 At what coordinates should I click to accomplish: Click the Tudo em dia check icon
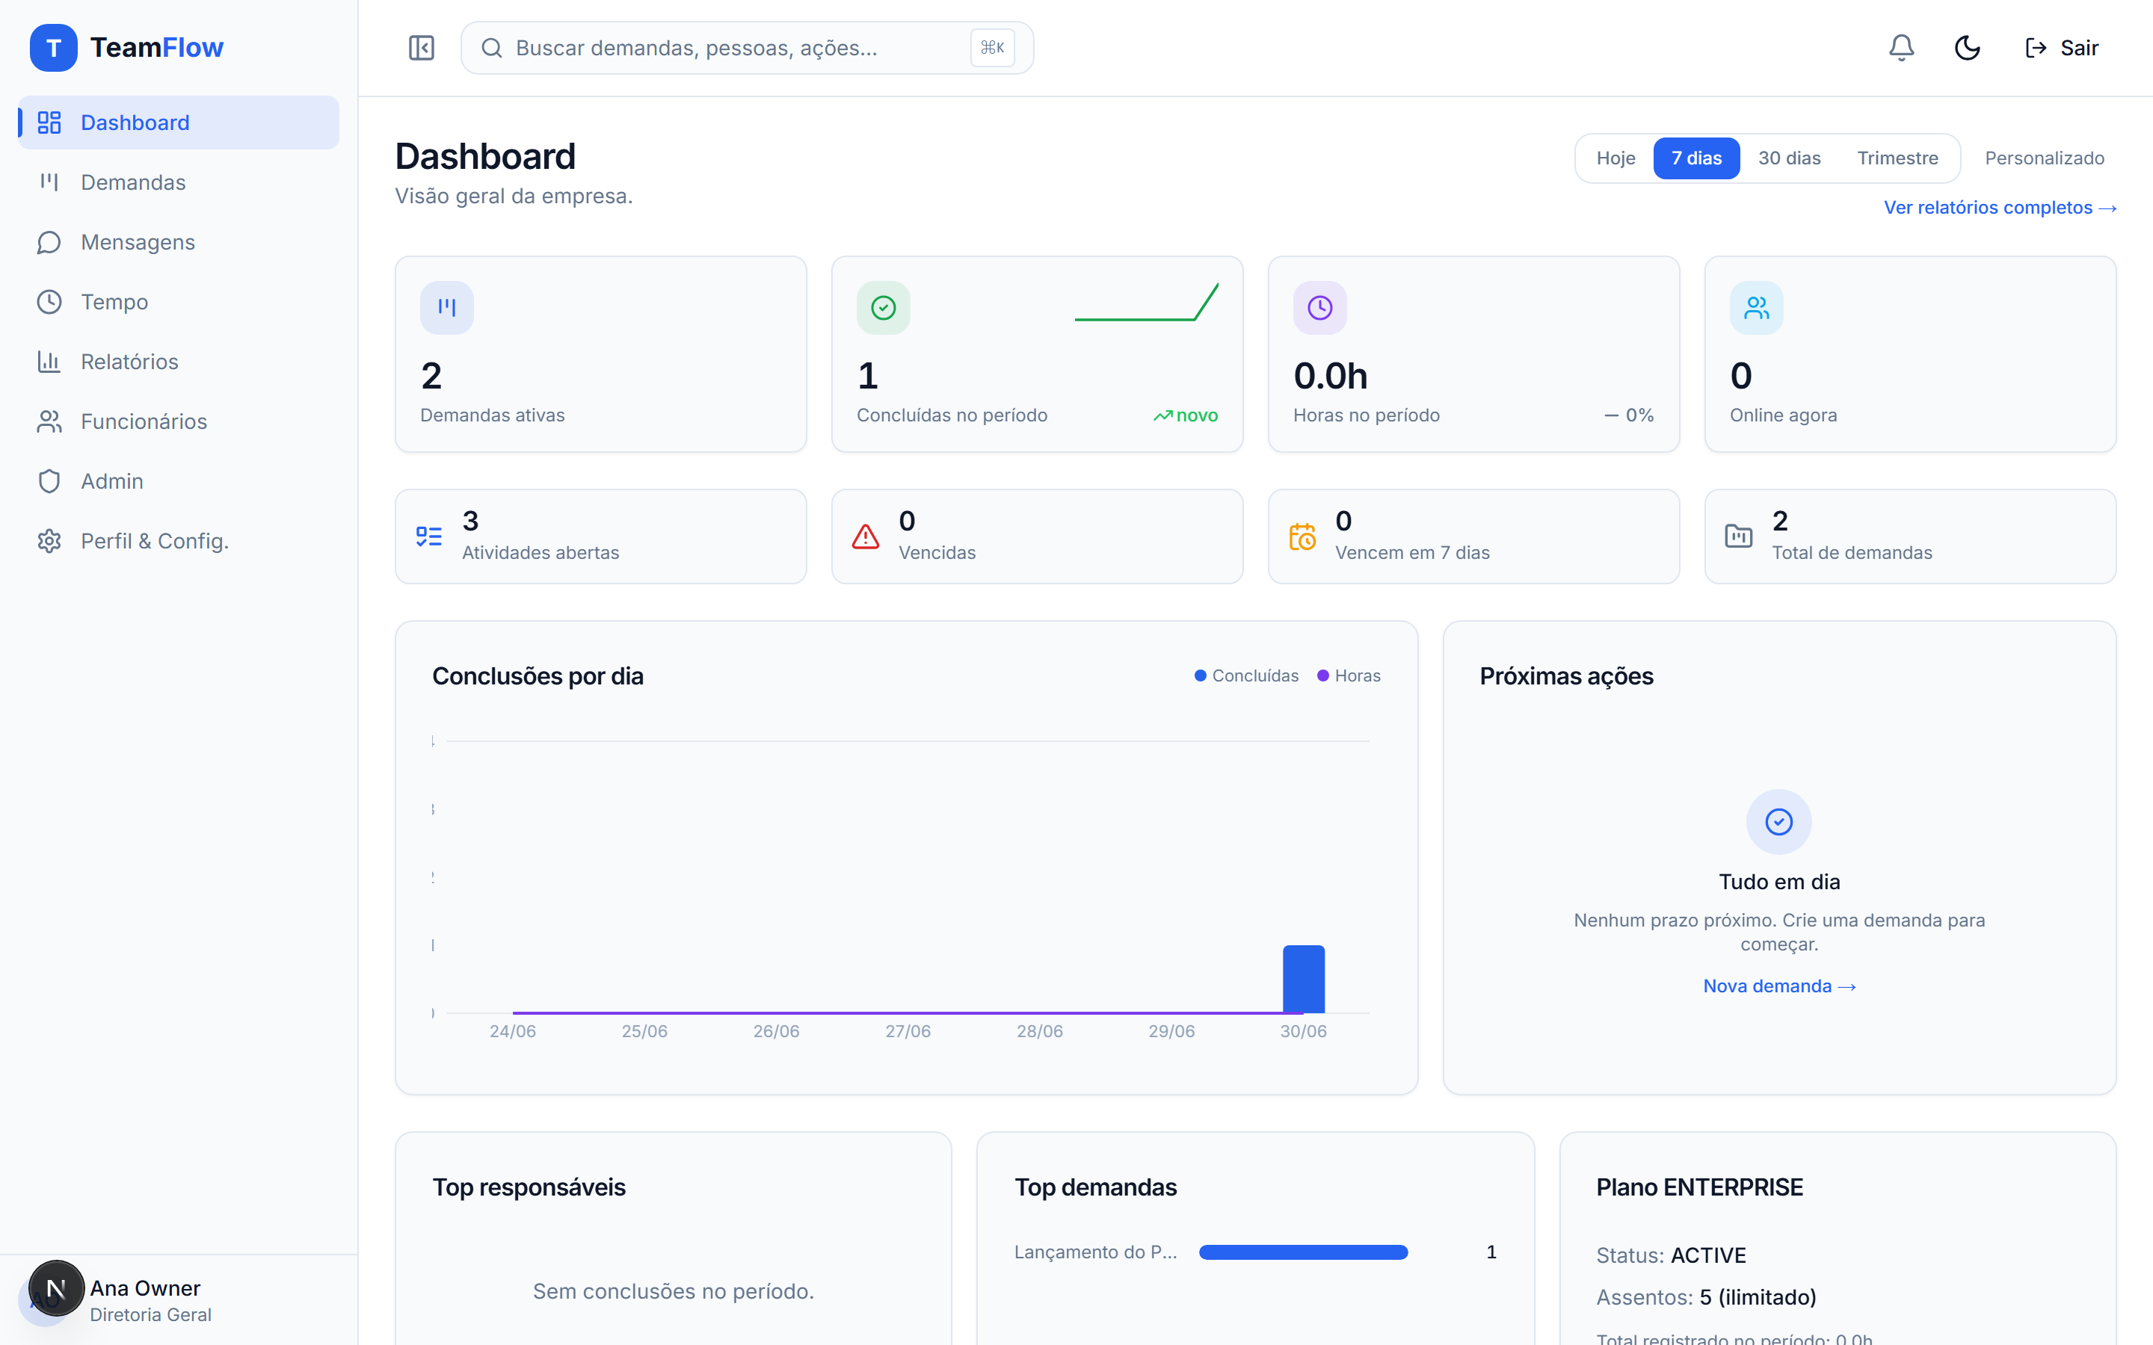point(1778,821)
